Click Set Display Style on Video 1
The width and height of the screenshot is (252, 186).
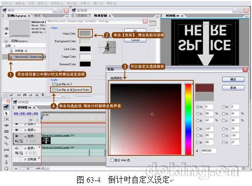17,141
